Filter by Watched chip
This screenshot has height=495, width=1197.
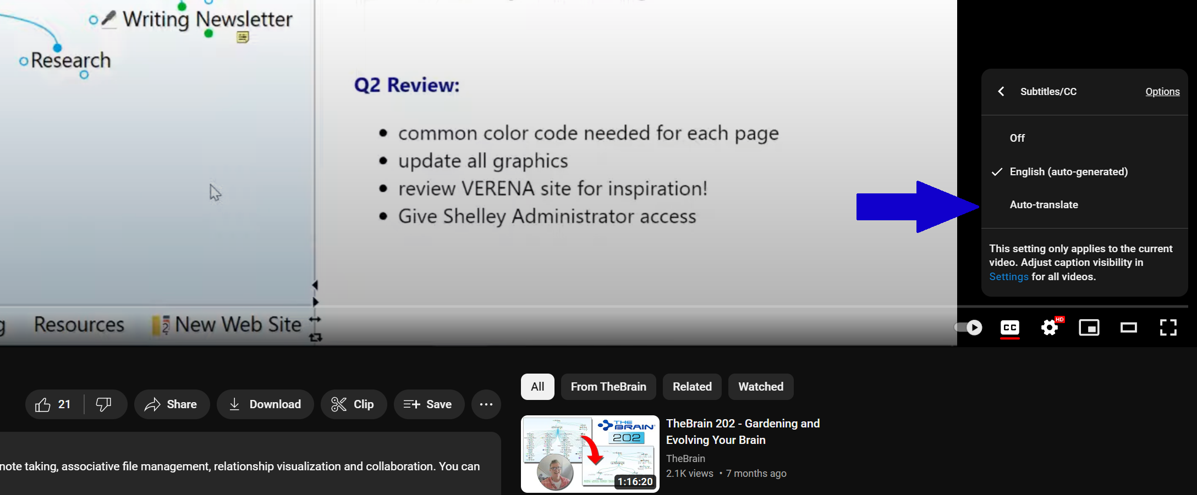tap(761, 387)
